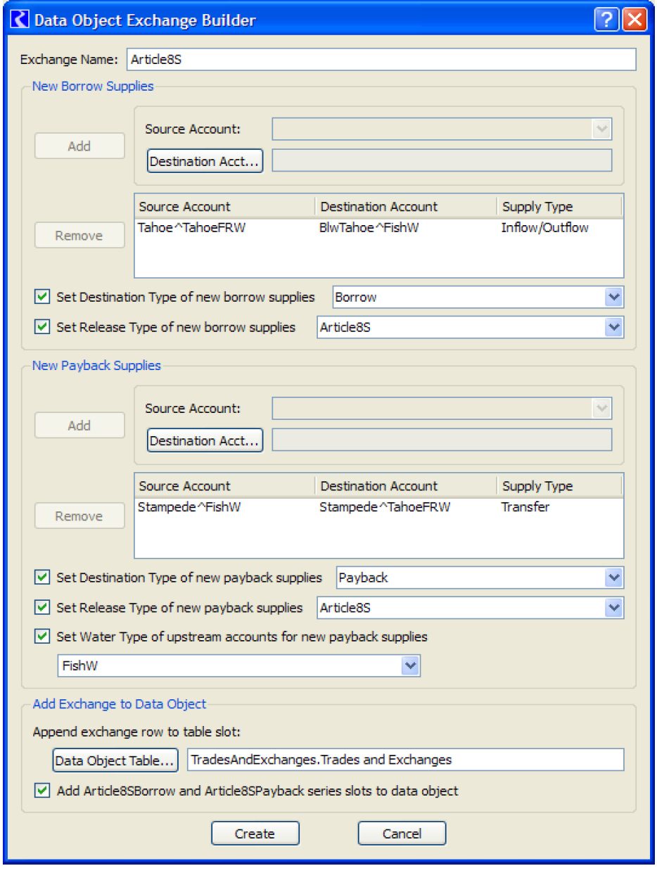
Task: Click Destination Acct... in New Borrow Supplies
Action: pyautogui.click(x=205, y=161)
